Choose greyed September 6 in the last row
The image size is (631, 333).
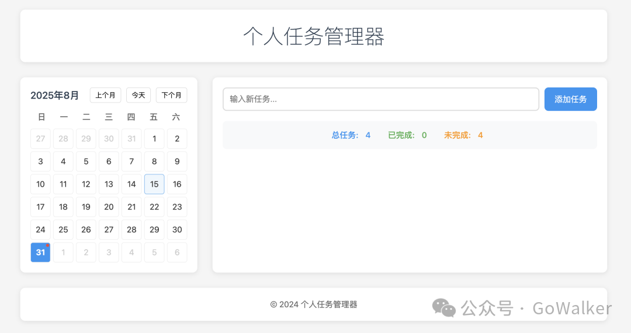pyautogui.click(x=177, y=253)
